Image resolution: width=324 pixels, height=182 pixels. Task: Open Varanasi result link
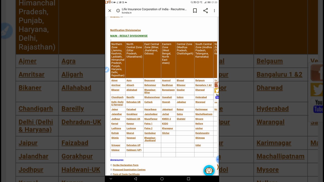pos(131,138)
